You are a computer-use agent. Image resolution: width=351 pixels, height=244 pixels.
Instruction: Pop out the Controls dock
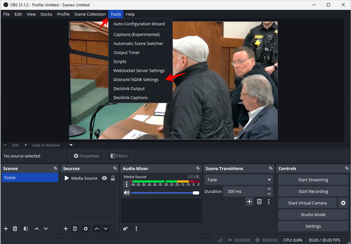tap(347, 168)
